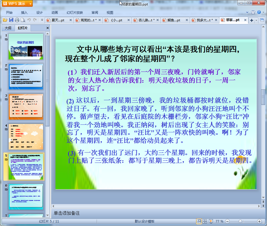Image resolution: width=267 pixels, height=226 pixels.
Task: Open the WPS 演示 application menu
Action: (x=15, y=4)
